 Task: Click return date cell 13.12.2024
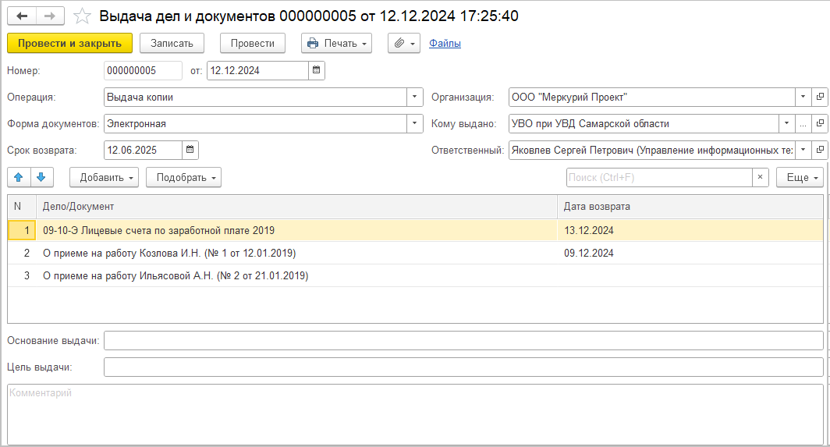coord(690,230)
